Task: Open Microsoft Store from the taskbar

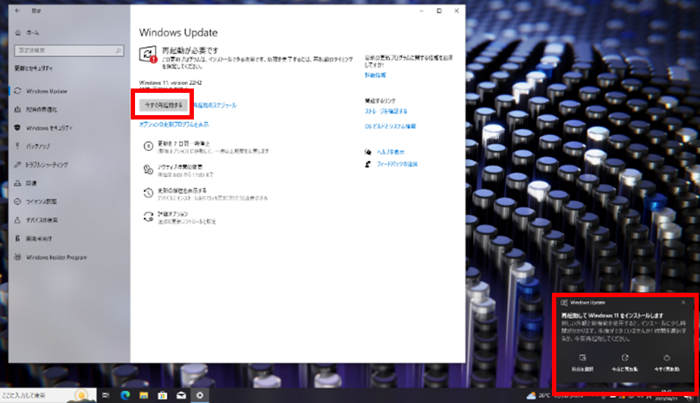Action: [x=162, y=396]
